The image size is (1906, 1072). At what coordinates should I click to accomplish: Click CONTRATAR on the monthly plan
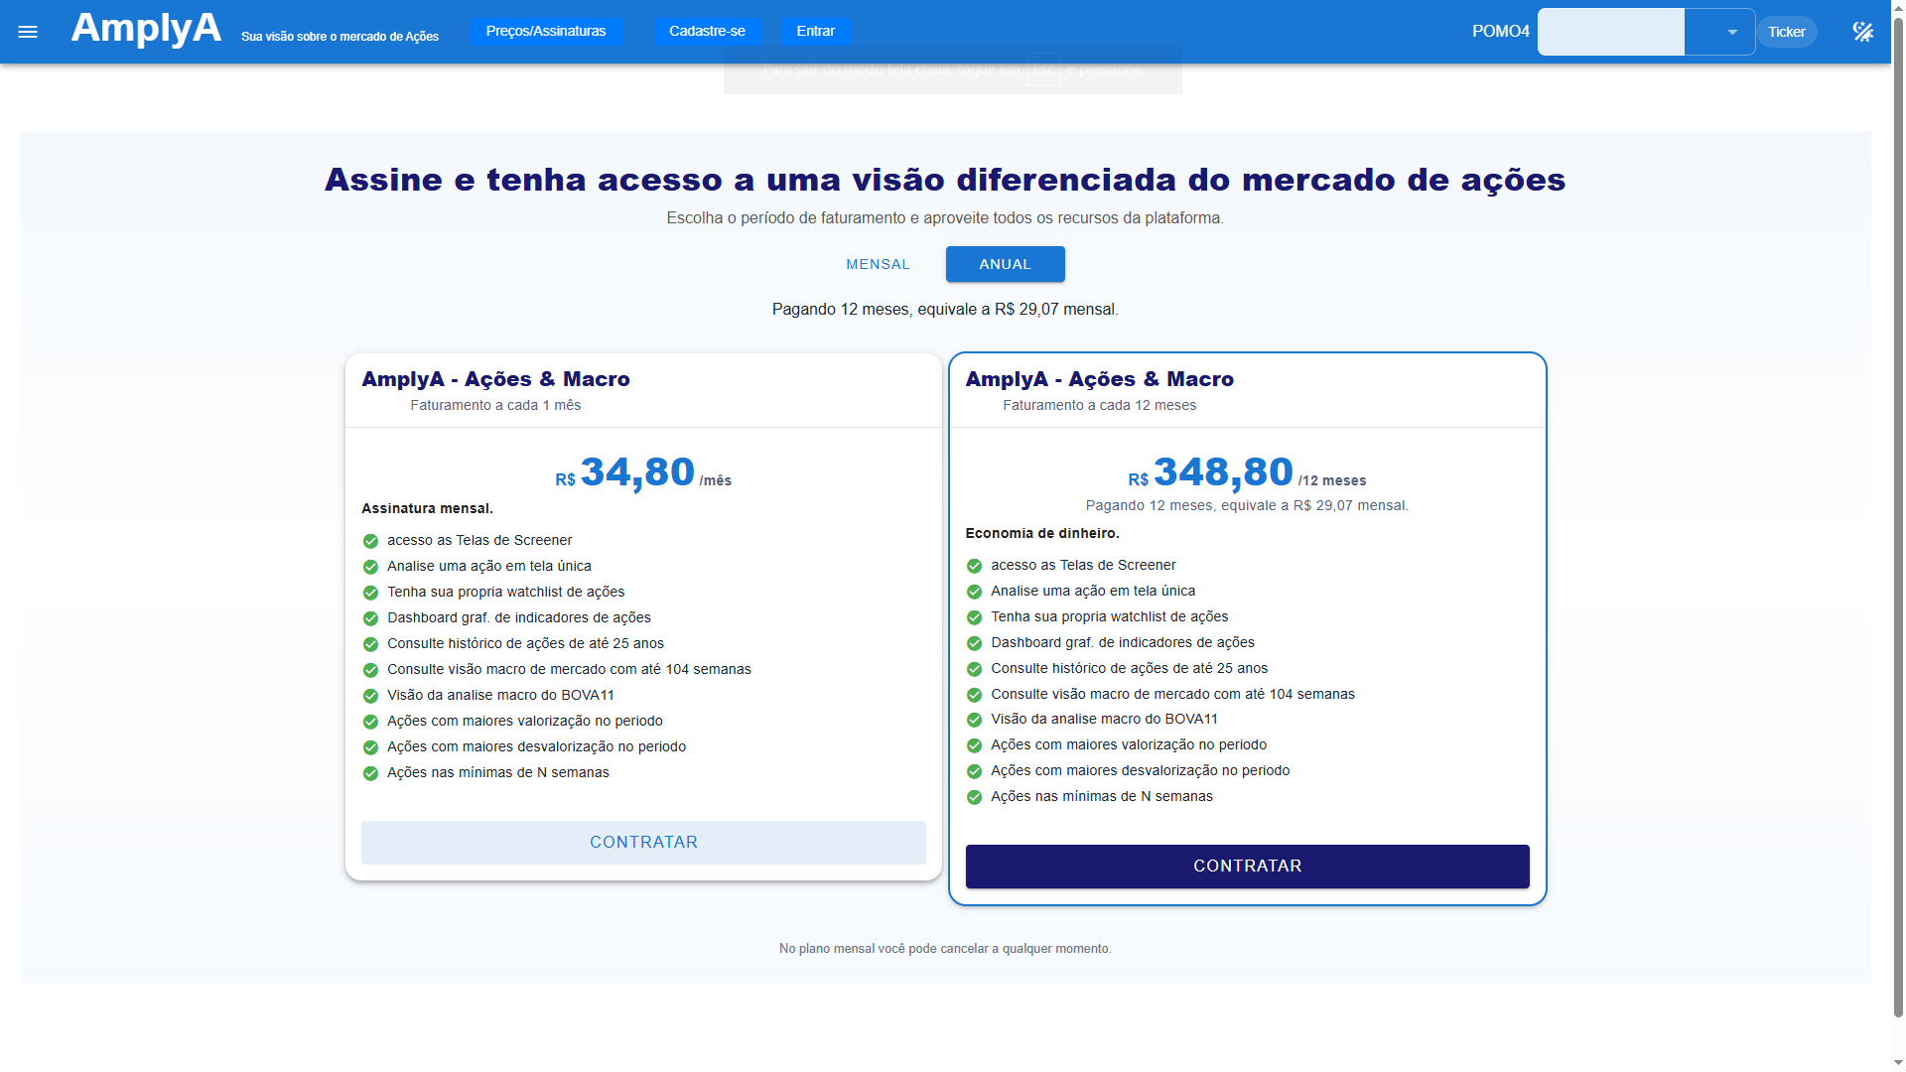[x=643, y=842]
